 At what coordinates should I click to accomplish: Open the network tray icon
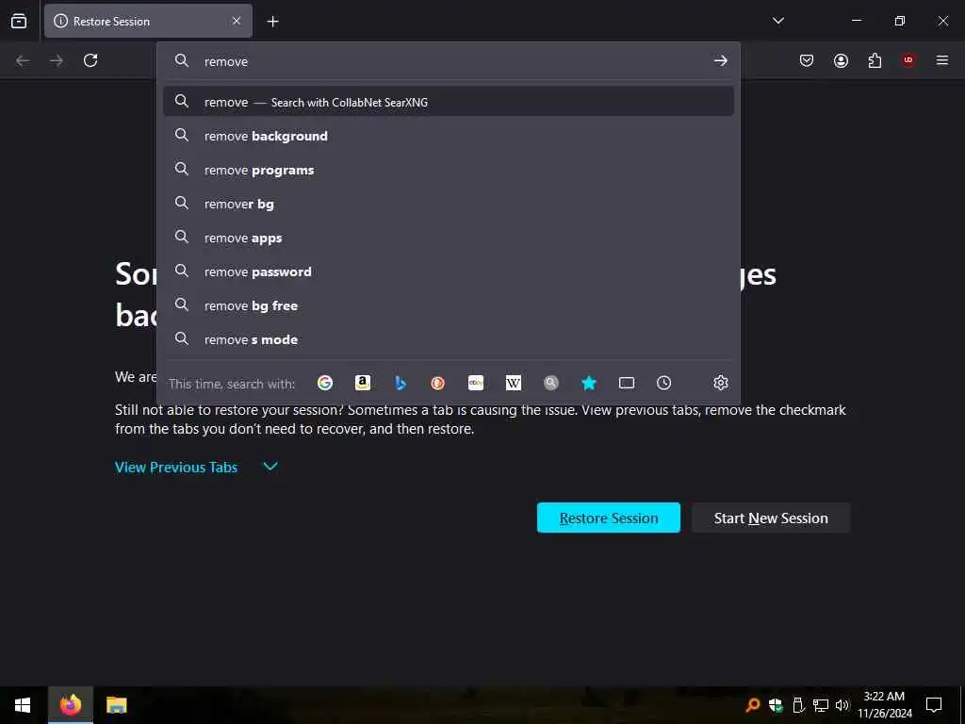click(821, 705)
